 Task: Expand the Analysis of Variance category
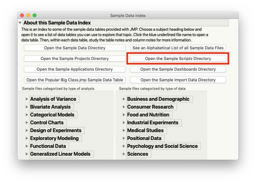pyautogui.click(x=27, y=99)
